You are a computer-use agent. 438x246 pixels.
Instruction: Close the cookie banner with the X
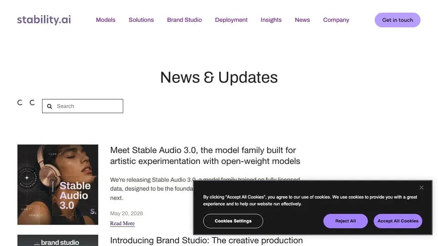click(x=421, y=187)
